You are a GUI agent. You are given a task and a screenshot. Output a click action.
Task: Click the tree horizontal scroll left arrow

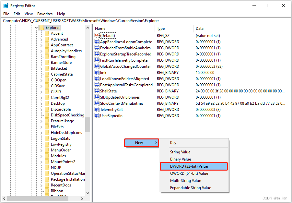point(4,198)
